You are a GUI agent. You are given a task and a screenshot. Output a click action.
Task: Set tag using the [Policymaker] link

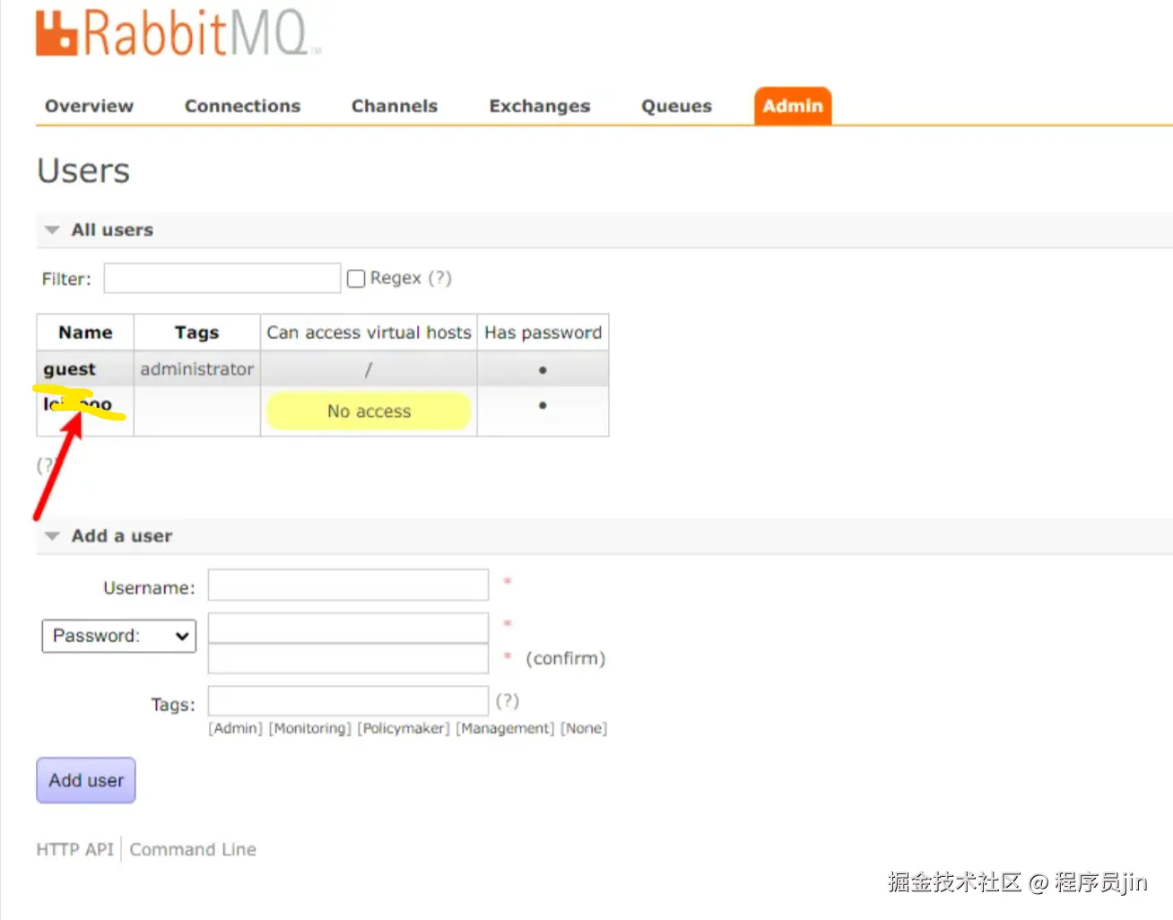[404, 728]
